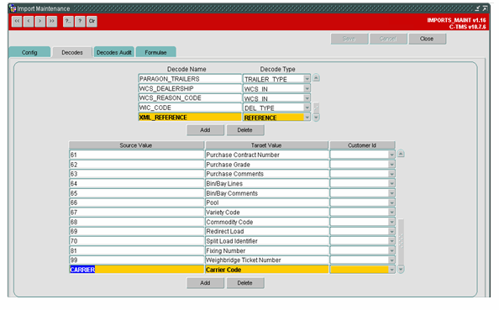Open Customer Id dropdown for row 63
This screenshot has height=310, width=499.
(391, 174)
